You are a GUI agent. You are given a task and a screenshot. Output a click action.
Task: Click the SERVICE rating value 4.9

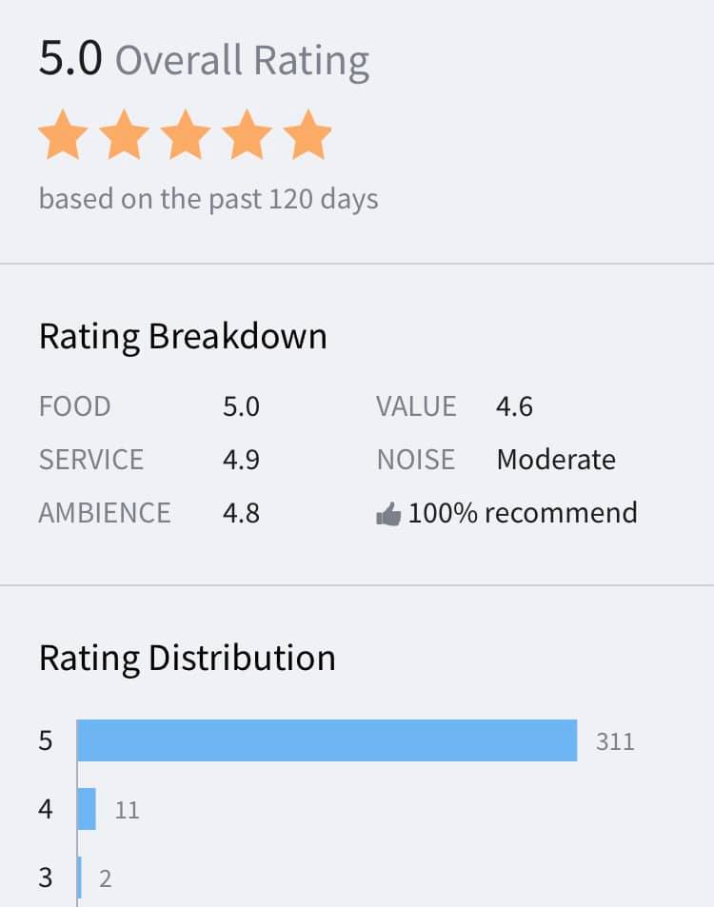(241, 460)
